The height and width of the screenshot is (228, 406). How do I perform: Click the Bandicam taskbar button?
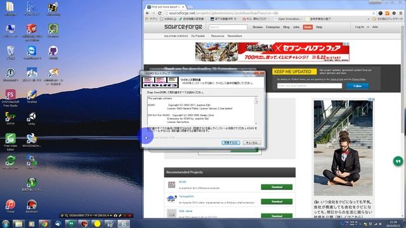coord(84,224)
